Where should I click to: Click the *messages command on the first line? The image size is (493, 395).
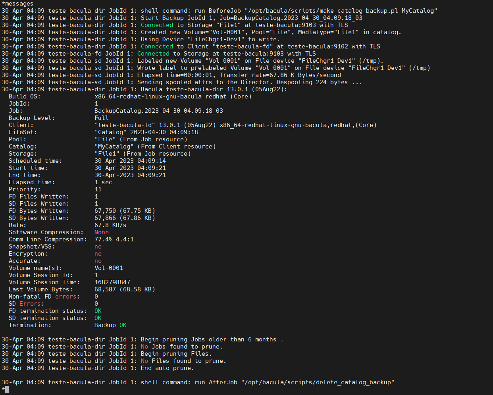(x=17, y=4)
